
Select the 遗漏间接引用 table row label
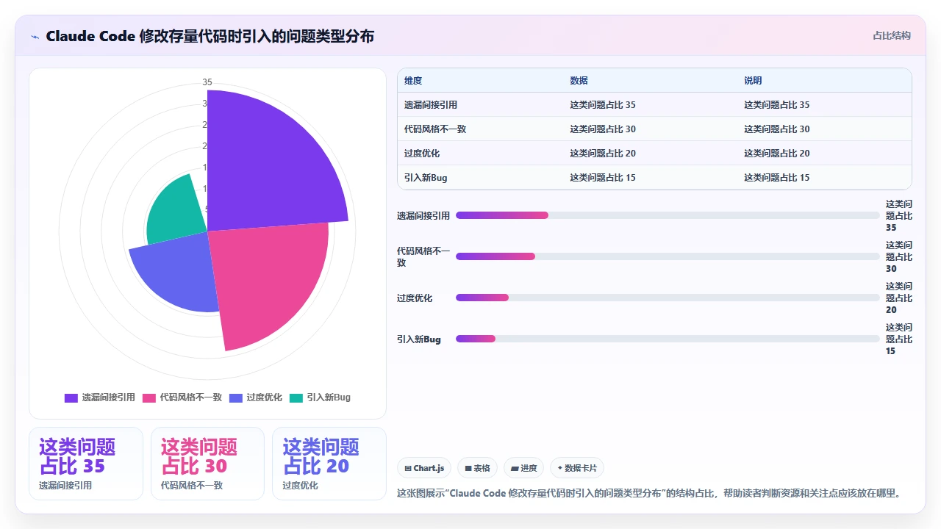click(431, 105)
